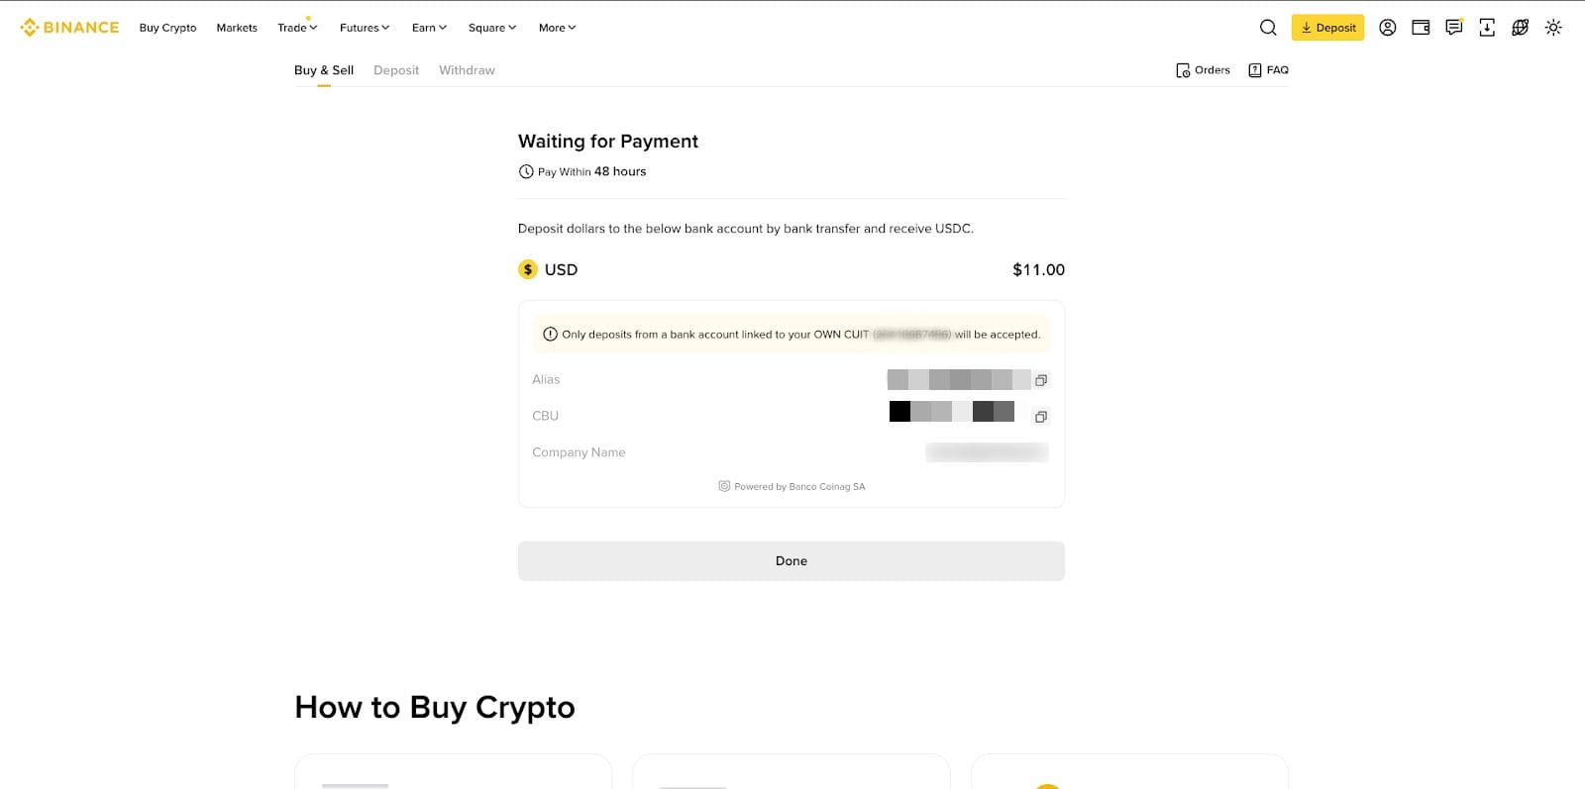Switch to the Withdraw tab
Screen dimensions: 1585x789
point(467,70)
